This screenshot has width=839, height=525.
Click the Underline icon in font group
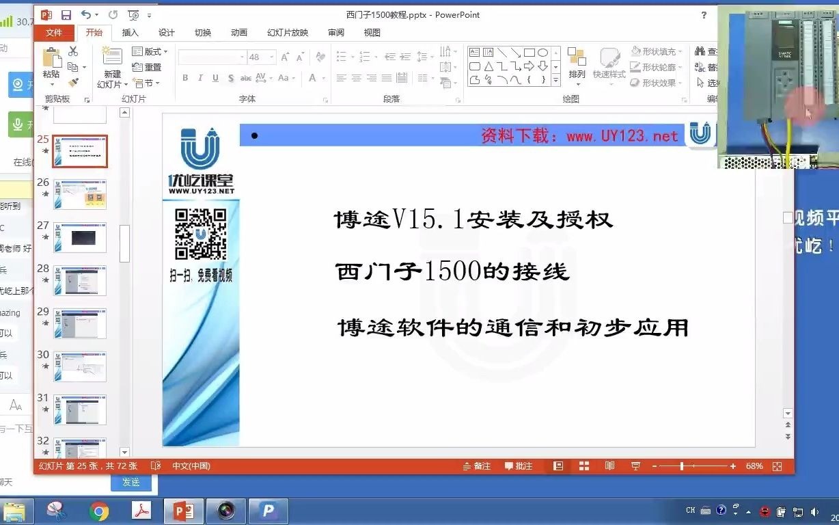pyautogui.click(x=215, y=78)
